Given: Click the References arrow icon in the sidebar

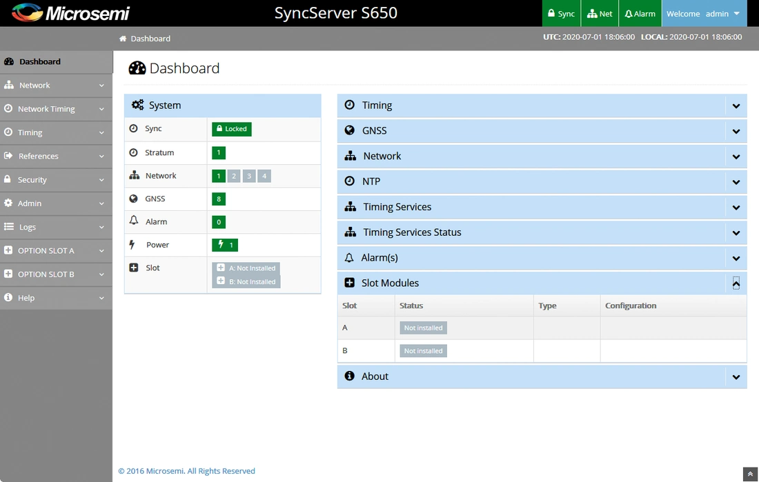Looking at the screenshot, I should [x=8, y=156].
